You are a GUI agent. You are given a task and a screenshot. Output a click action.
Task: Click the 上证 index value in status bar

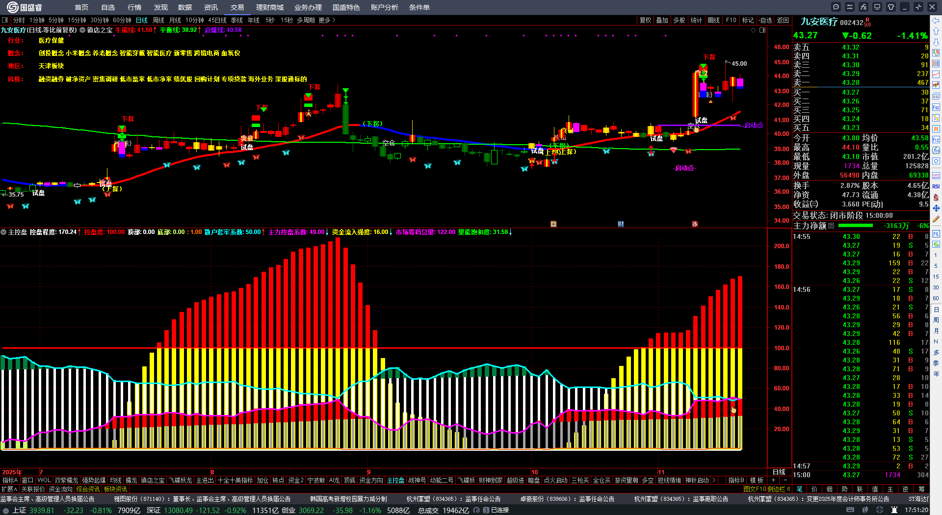(x=42, y=510)
